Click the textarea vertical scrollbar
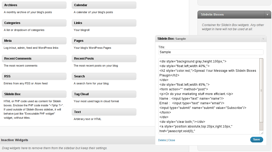Screen dimensions: 272x152 pos(261,90)
